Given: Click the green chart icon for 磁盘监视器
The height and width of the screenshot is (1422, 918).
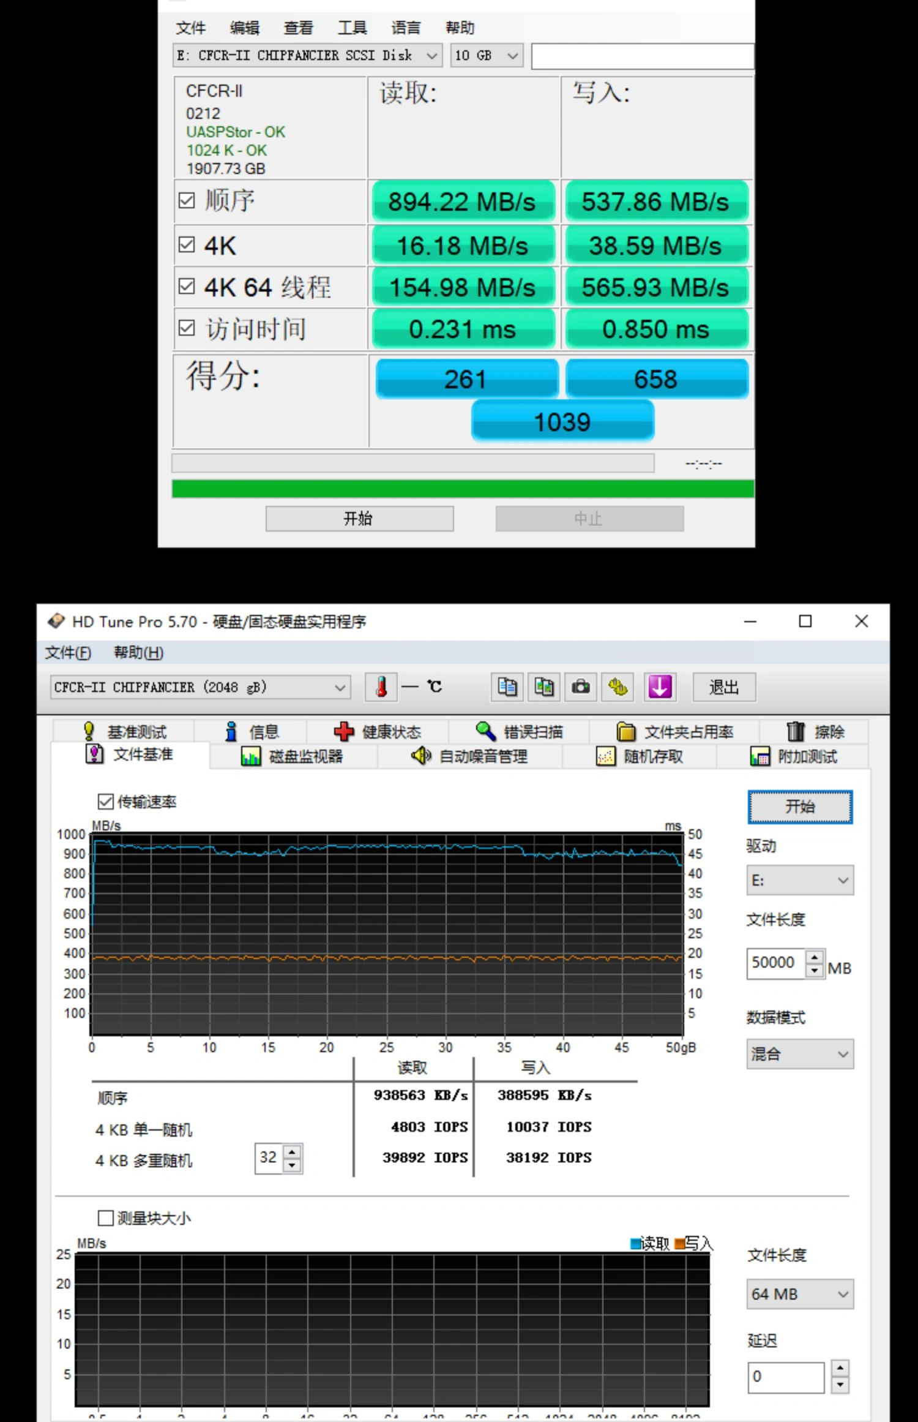Looking at the screenshot, I should point(251,756).
